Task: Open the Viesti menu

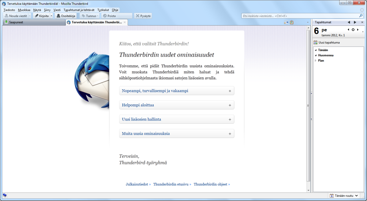Action: tap(57, 10)
